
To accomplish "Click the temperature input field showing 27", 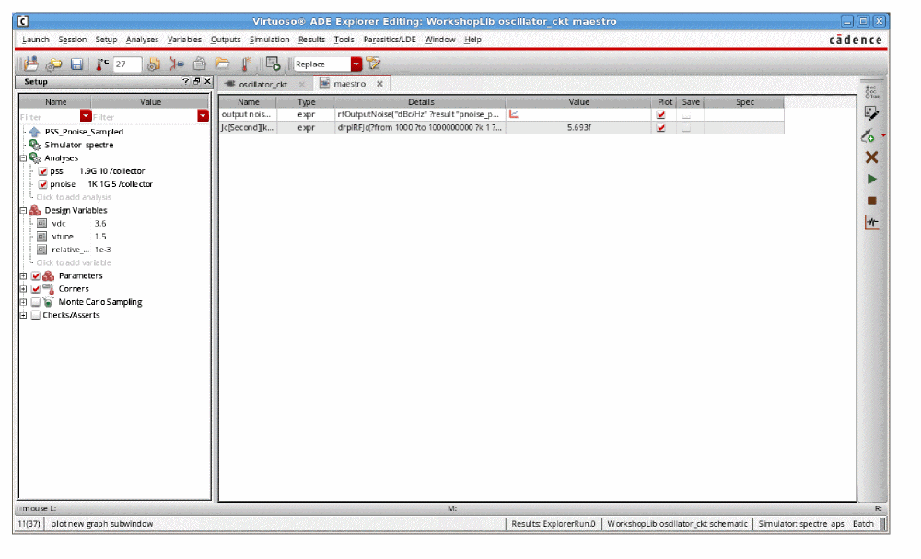I will [x=127, y=64].
